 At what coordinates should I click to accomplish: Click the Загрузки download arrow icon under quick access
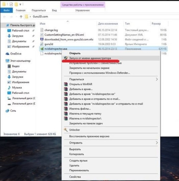(x=9, y=36)
